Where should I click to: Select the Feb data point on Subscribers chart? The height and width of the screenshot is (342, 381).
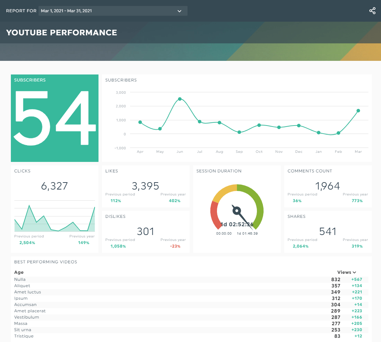click(x=339, y=133)
